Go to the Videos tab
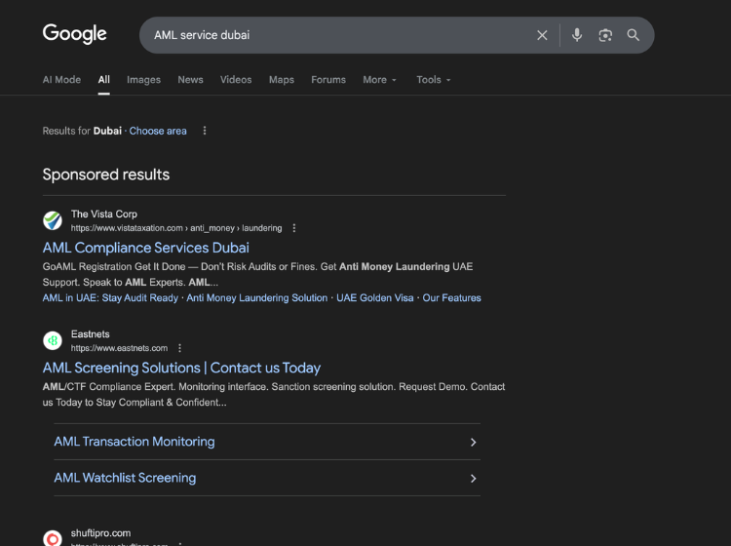Image resolution: width=731 pixels, height=546 pixels. 236,80
